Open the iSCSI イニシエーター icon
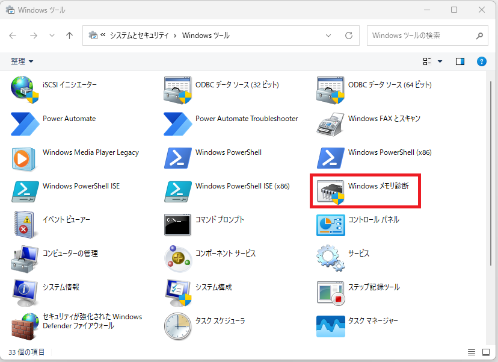The height and width of the screenshot is (362, 498). [x=25, y=90]
